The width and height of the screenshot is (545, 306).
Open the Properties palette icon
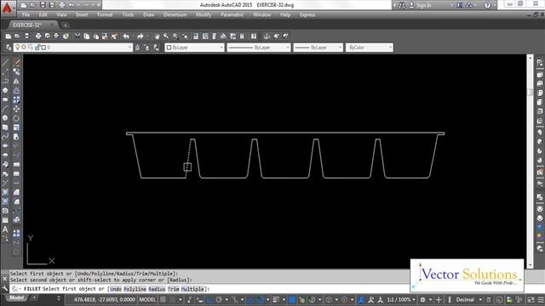tap(196, 36)
